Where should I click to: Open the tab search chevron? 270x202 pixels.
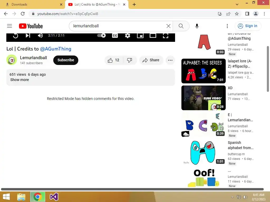pos(237,4)
